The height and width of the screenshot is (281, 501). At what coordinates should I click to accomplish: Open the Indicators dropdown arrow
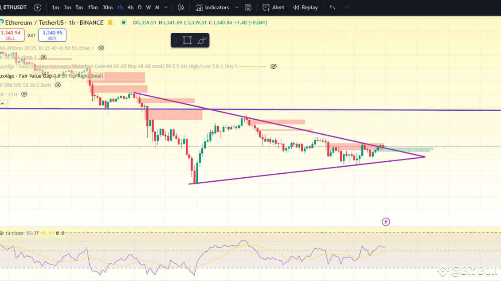[236, 7]
